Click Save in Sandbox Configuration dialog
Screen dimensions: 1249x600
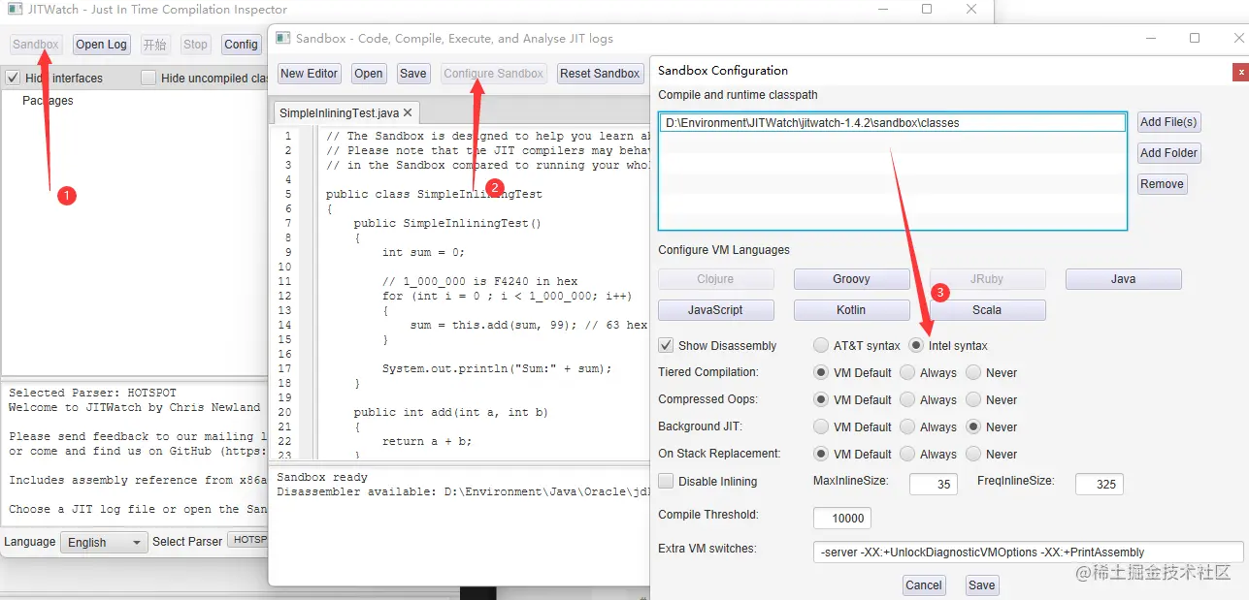click(x=982, y=585)
